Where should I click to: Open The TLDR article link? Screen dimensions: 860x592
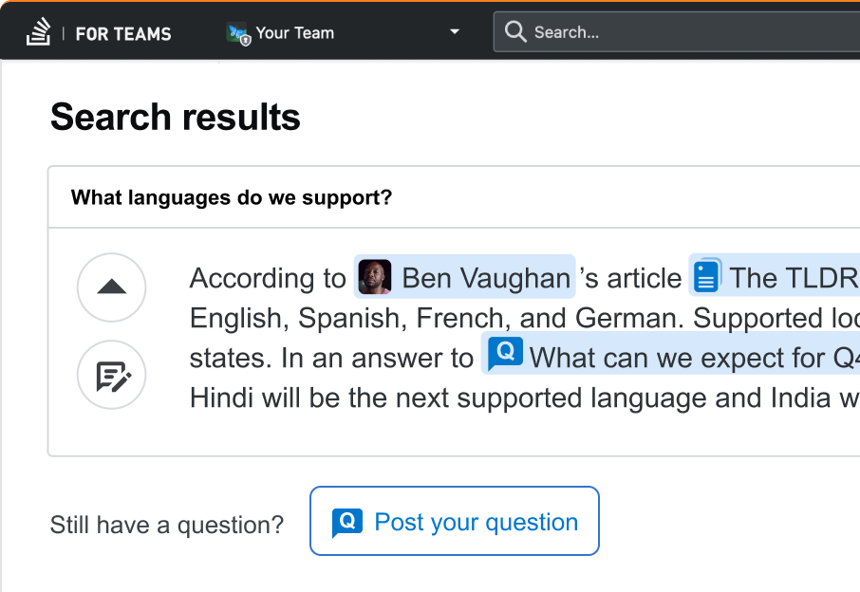(x=775, y=275)
